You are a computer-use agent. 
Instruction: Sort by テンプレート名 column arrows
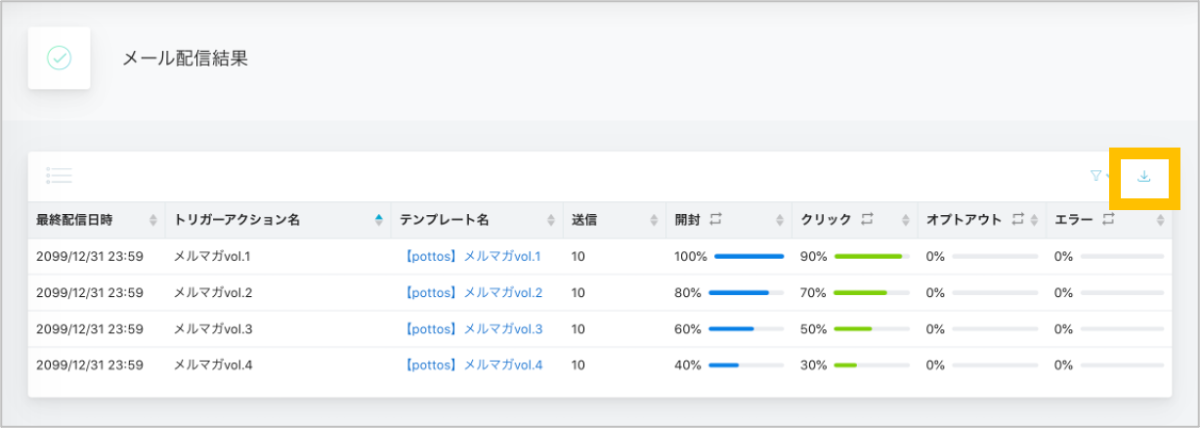click(x=551, y=220)
